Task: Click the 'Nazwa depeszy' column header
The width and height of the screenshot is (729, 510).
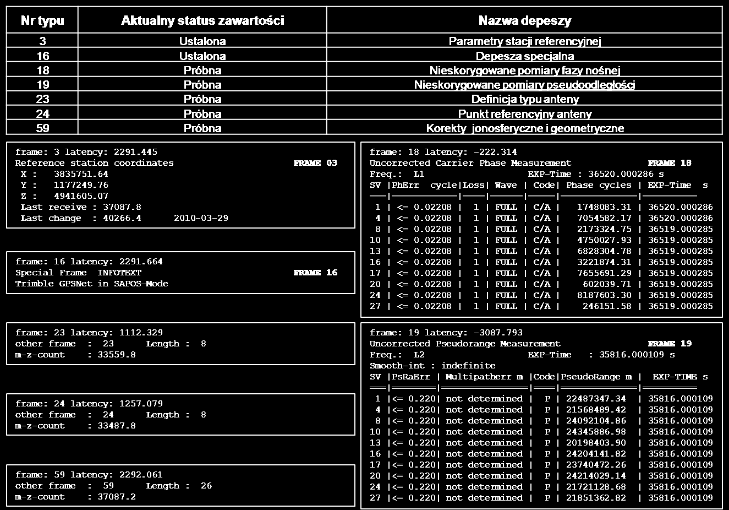Action: coord(525,21)
